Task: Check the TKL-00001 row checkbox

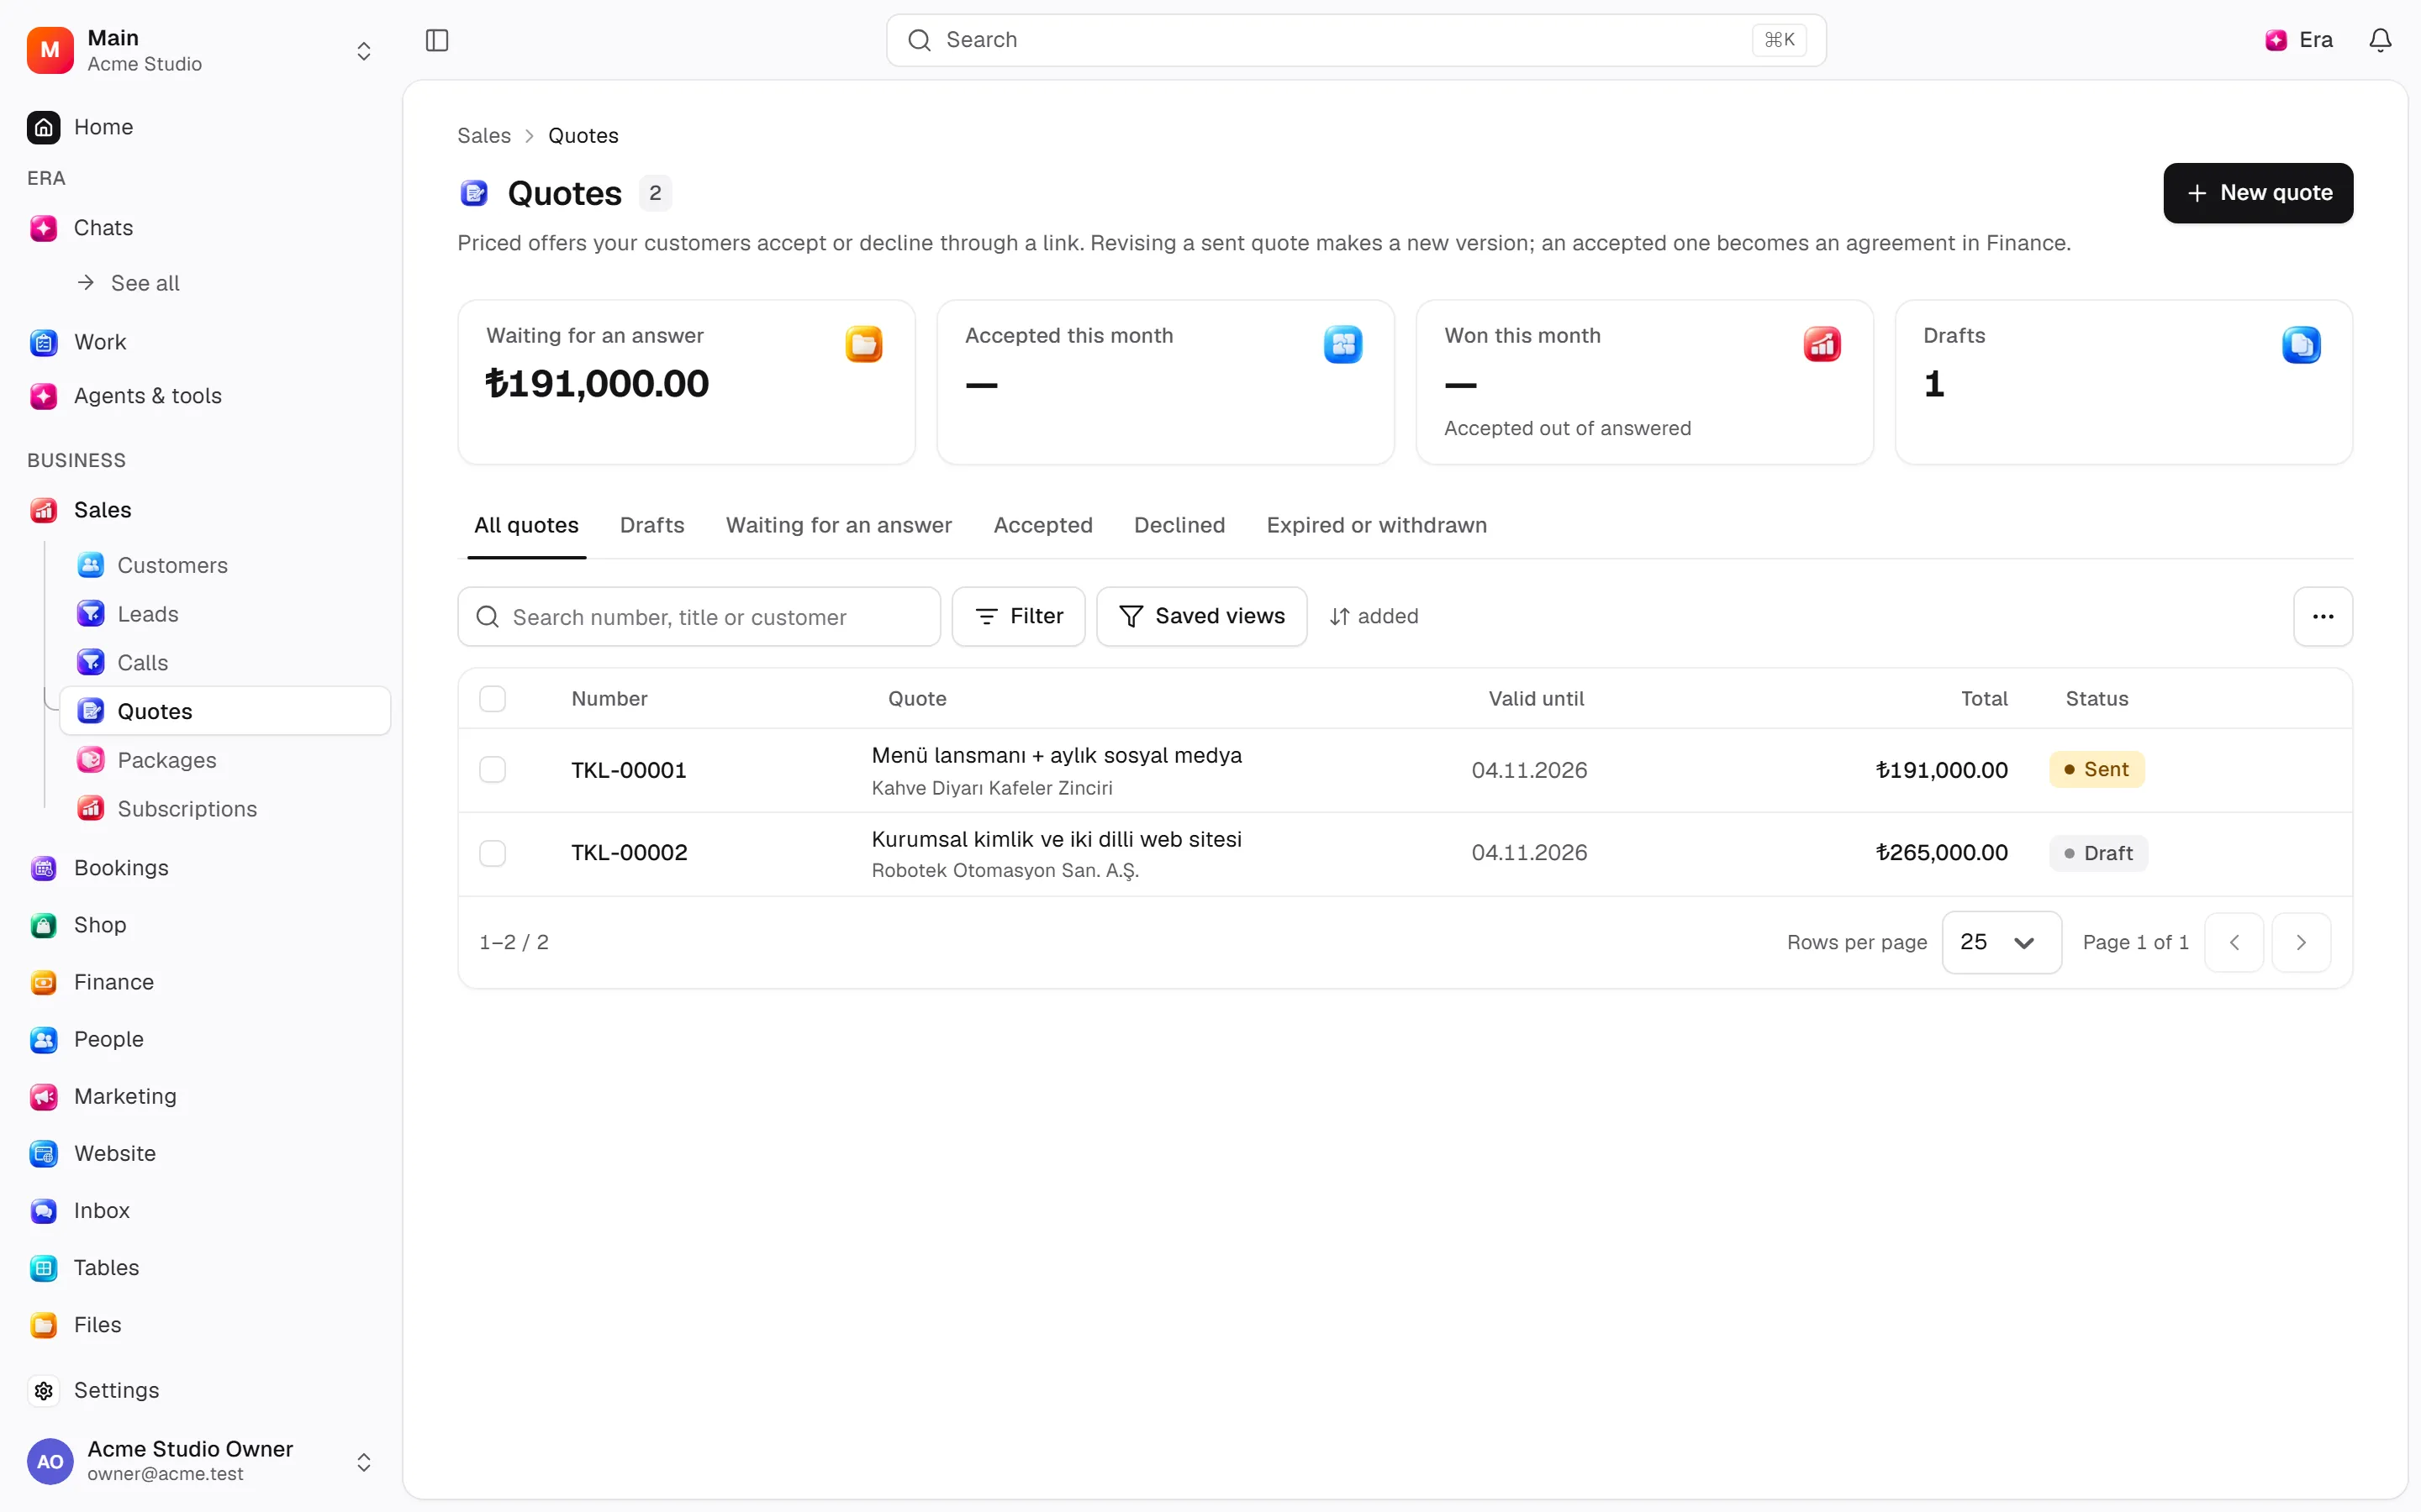Action: click(493, 769)
